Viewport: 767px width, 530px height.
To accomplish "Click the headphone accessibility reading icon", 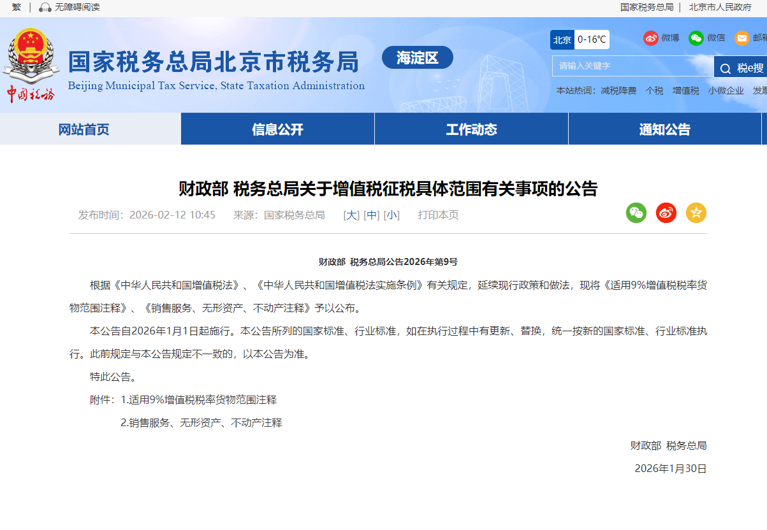I will click(45, 8).
